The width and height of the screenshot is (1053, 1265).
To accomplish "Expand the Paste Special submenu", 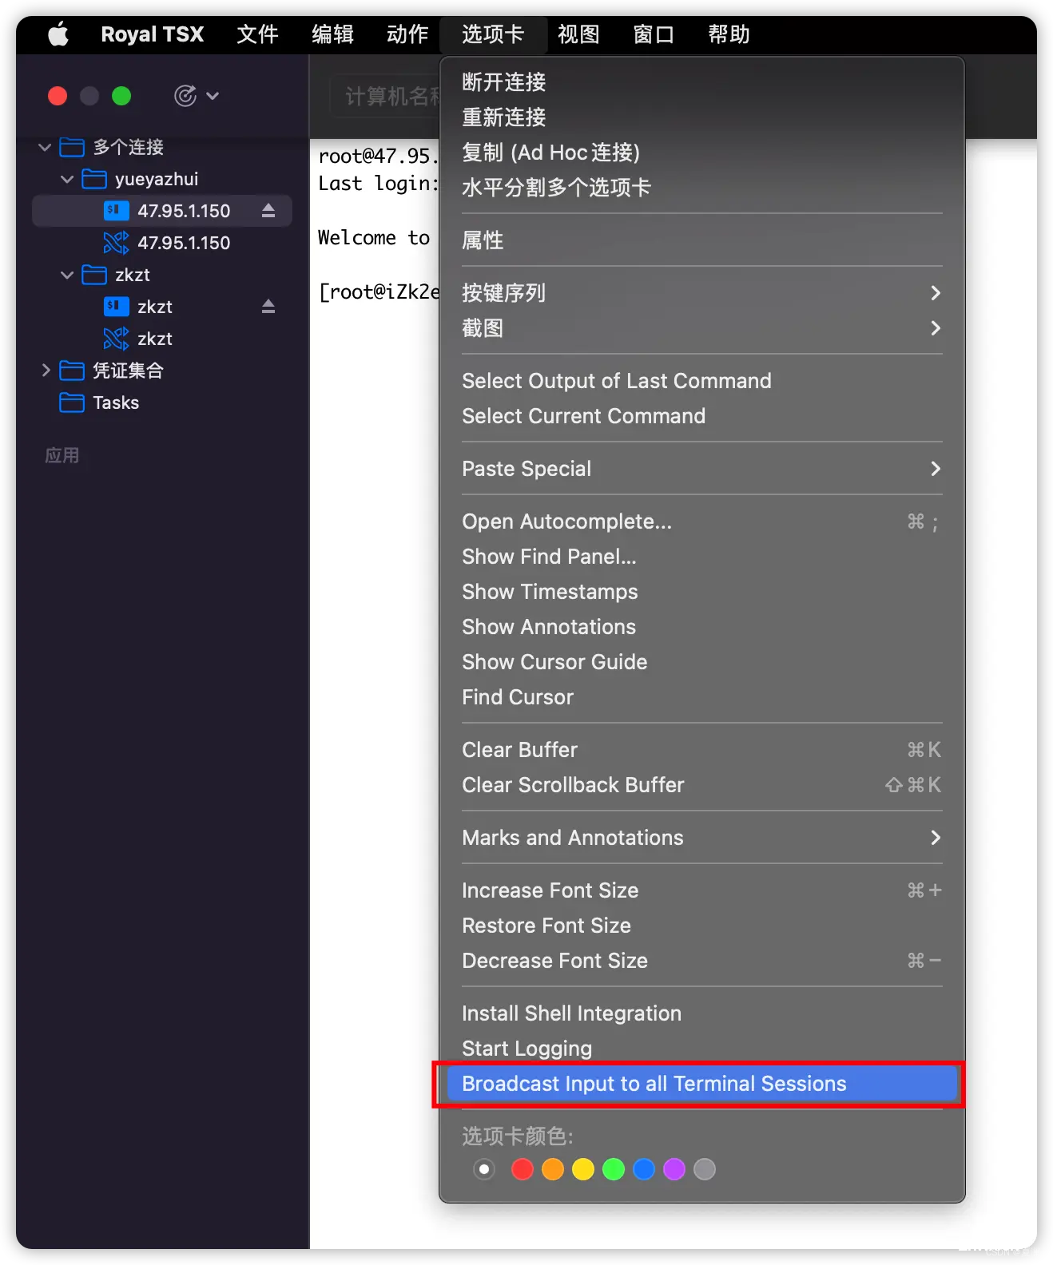I will tap(701, 469).
